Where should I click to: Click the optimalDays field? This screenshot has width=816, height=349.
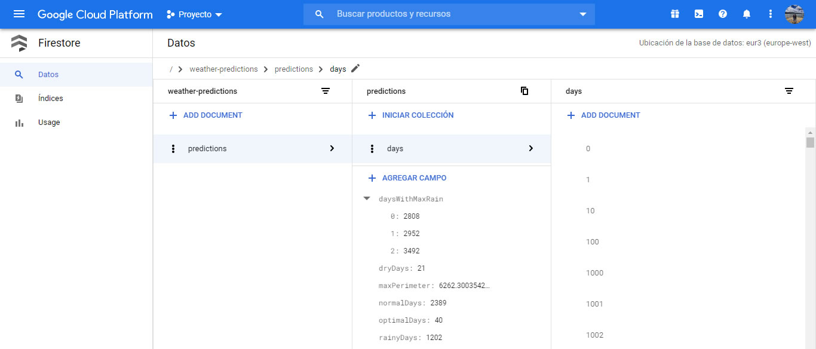pos(411,320)
